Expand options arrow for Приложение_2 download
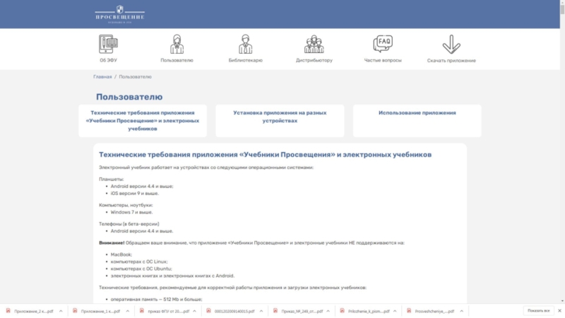The width and height of the screenshot is (565, 318). [61, 311]
